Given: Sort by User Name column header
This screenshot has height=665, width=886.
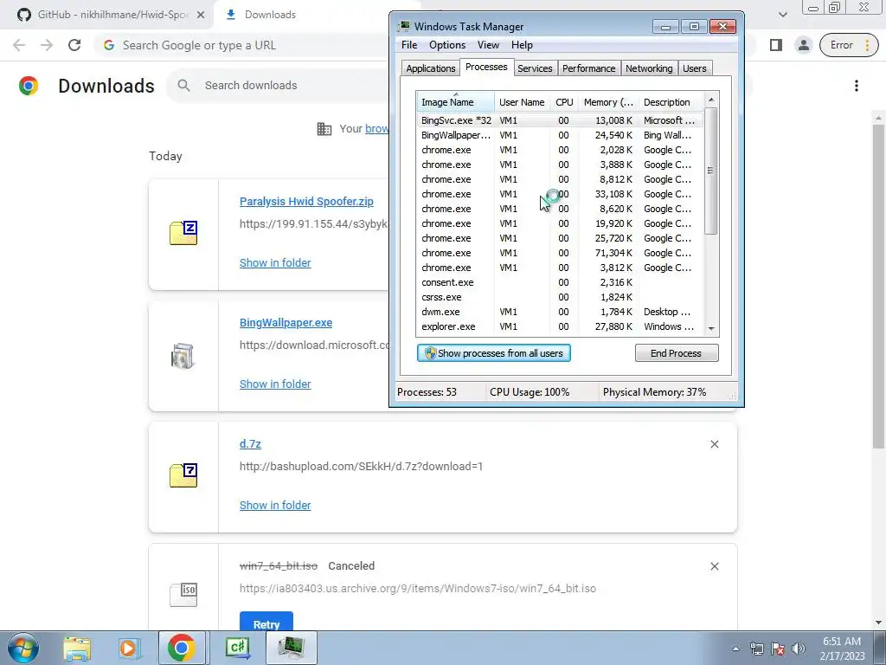Looking at the screenshot, I should pos(522,102).
